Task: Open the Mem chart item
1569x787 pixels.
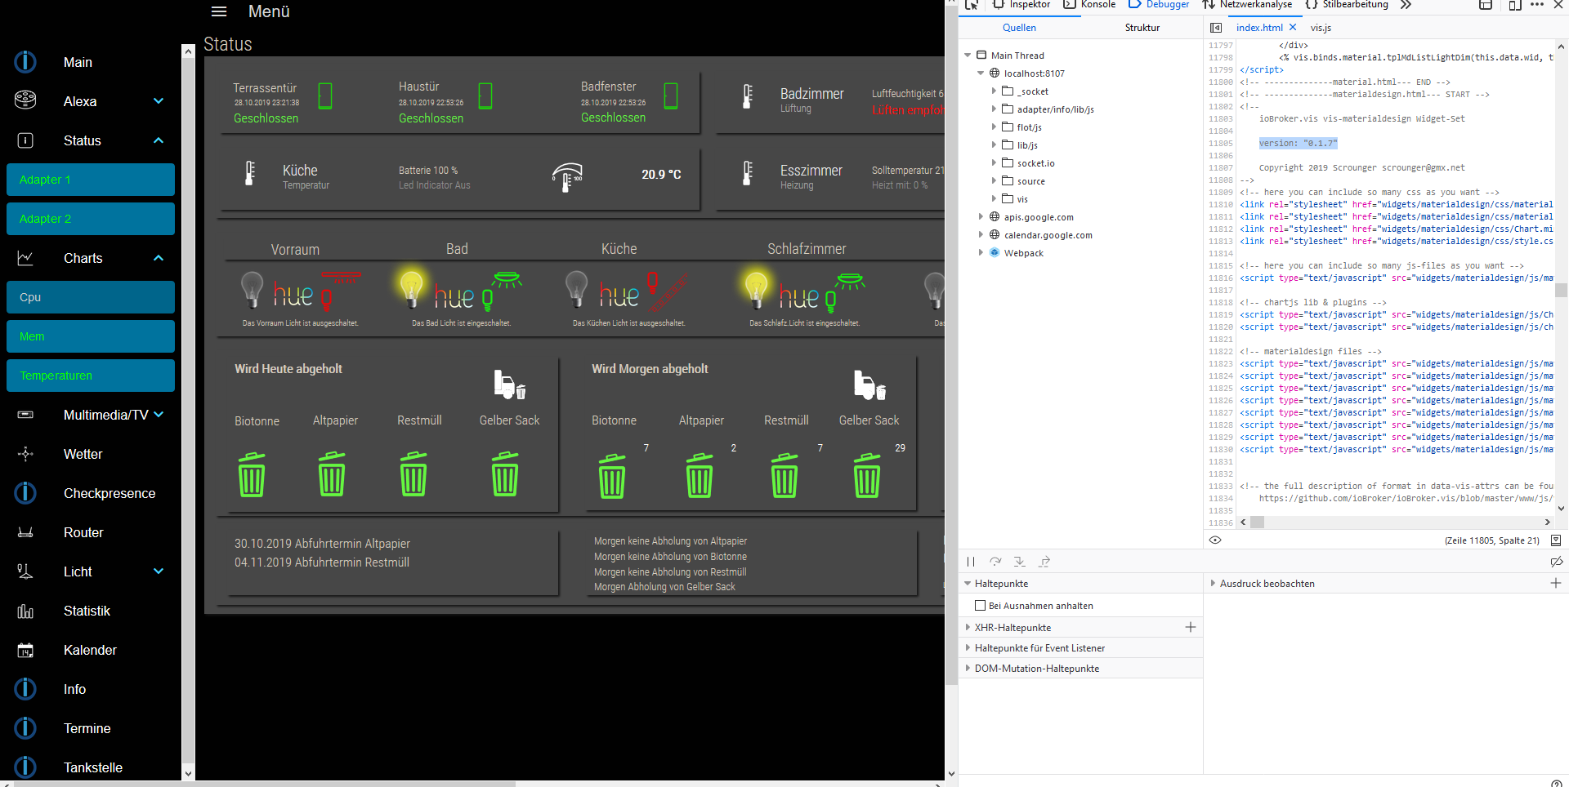Action: tap(91, 336)
